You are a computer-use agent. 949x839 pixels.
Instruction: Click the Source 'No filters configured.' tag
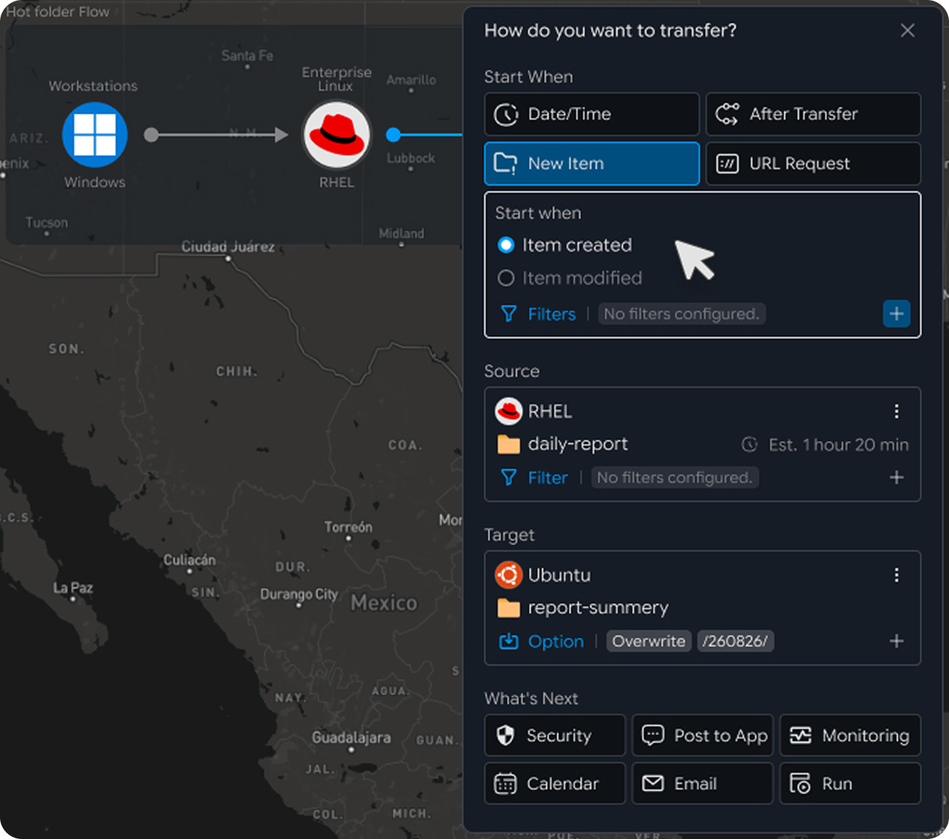click(x=675, y=477)
